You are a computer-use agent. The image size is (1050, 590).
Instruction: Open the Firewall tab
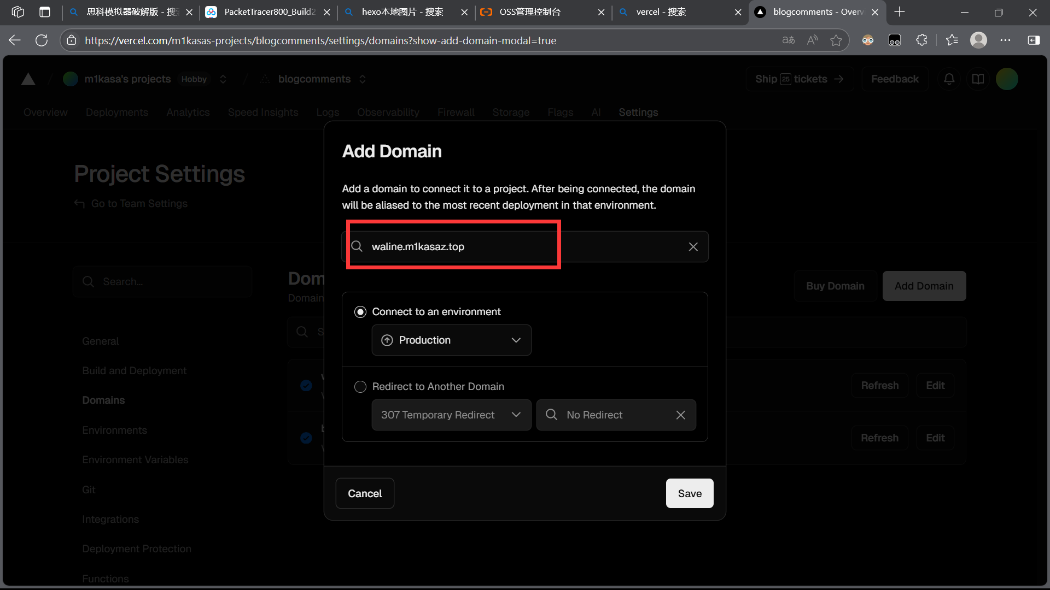pyautogui.click(x=456, y=112)
